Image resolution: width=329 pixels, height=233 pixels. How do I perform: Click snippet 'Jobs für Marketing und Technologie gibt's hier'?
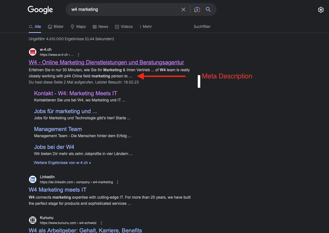(x=82, y=118)
